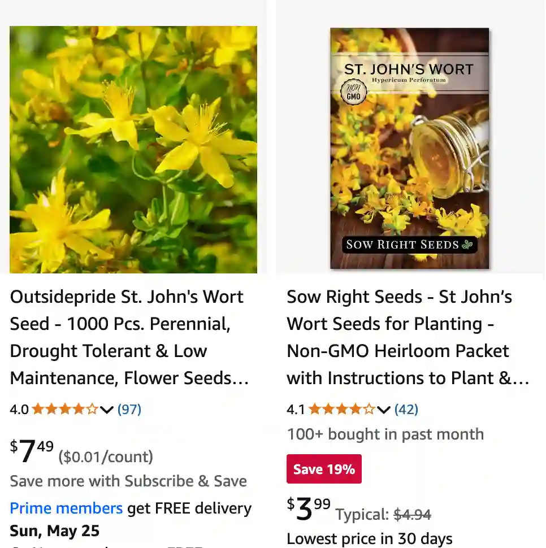This screenshot has height=548, width=546.
Task: Tap the Save more with Subscribe & Save text
Action: 128,481
